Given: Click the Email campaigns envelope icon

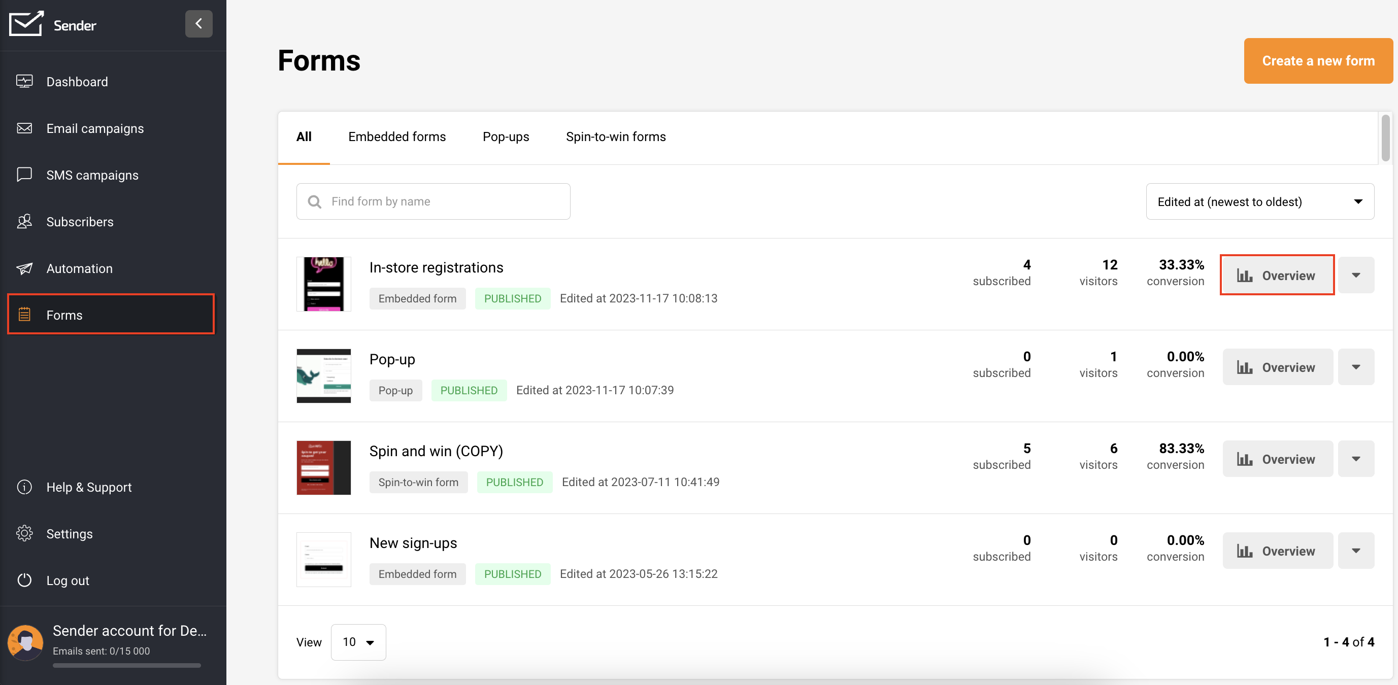Looking at the screenshot, I should [x=24, y=128].
